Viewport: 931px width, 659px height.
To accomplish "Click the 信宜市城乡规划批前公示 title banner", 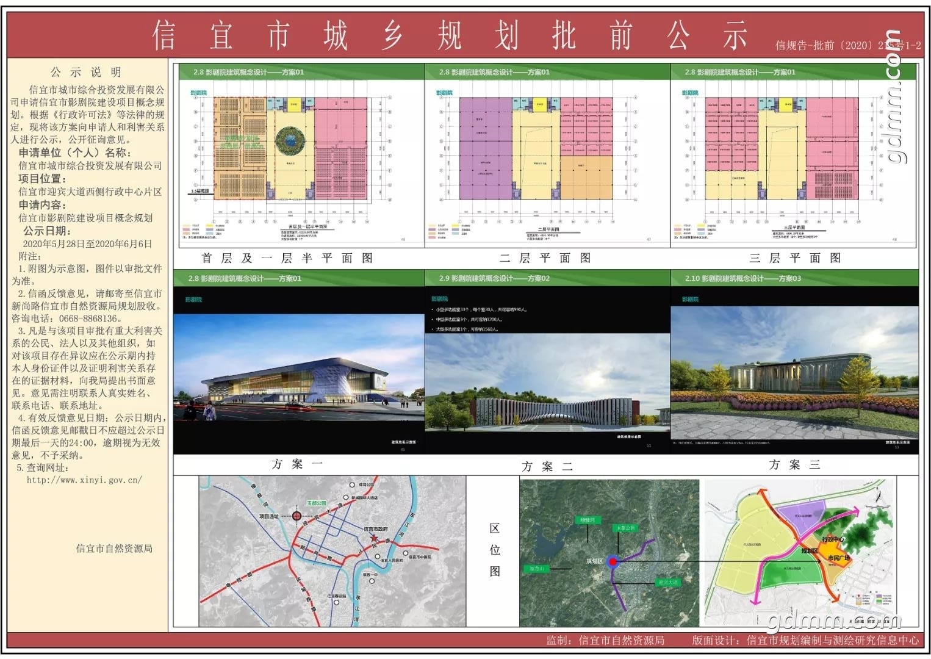I will (450, 35).
